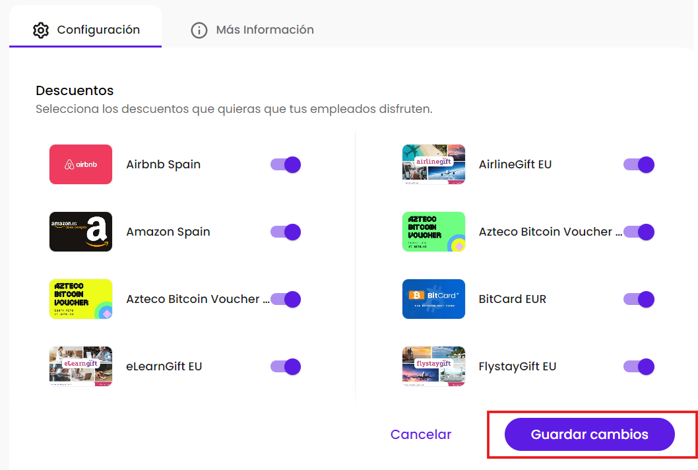
Task: Click the AirlineGift EU card image
Action: pyautogui.click(x=433, y=164)
